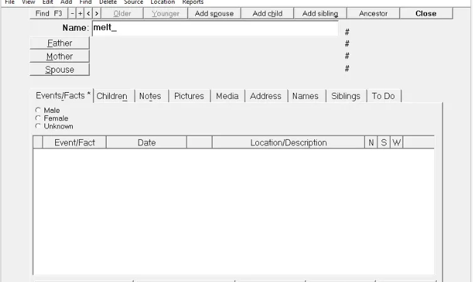
Task: Click the minus button beside Find
Action: 72,14
